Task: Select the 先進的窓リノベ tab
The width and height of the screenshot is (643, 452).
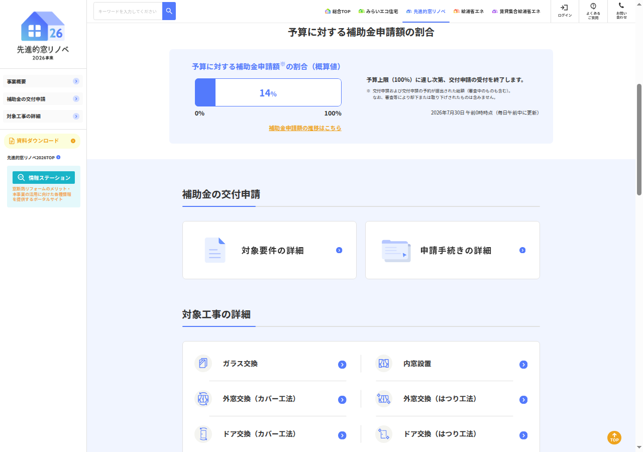Action: pyautogui.click(x=426, y=11)
